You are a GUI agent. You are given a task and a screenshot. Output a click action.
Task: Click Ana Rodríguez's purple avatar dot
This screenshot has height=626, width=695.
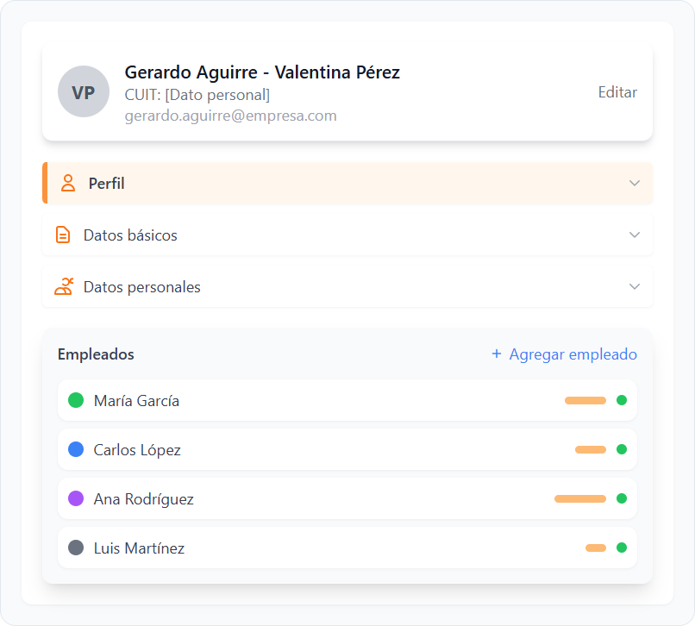76,498
